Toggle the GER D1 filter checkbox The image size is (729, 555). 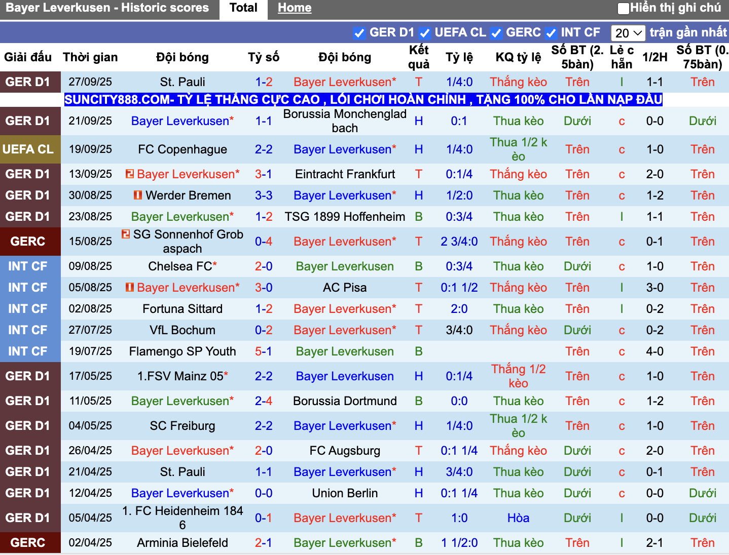click(x=359, y=33)
